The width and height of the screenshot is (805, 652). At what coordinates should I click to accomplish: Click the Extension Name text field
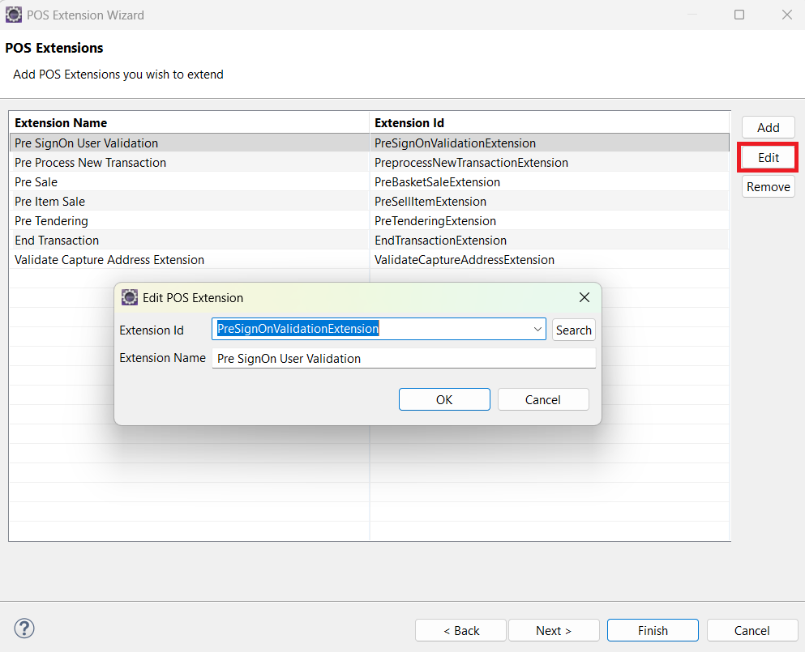(x=403, y=358)
